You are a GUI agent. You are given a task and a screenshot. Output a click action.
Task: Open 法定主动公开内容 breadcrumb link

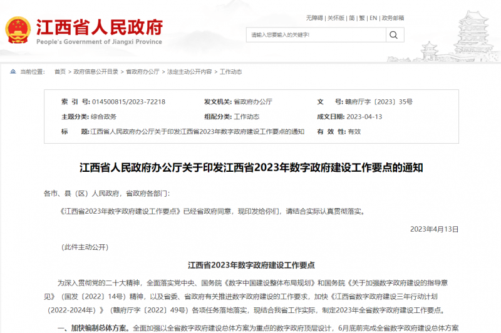(190, 72)
